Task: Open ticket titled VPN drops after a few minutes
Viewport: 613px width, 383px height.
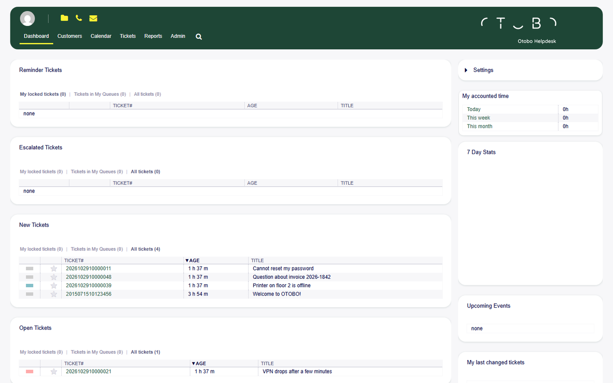Action: 297,372
